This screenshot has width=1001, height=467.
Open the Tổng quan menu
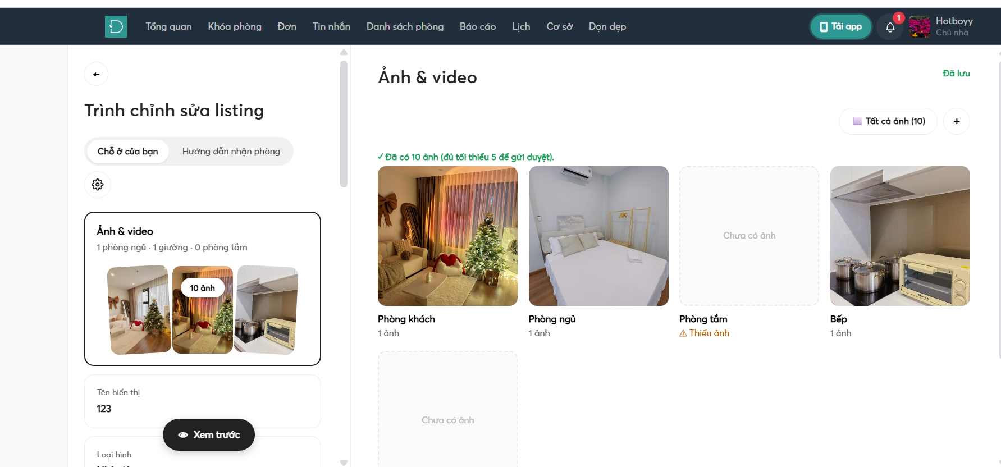point(168,26)
